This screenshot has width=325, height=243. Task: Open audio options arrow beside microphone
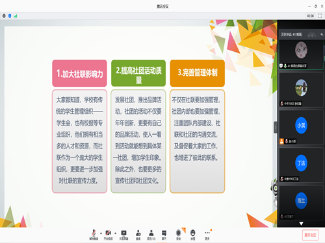click(101, 233)
